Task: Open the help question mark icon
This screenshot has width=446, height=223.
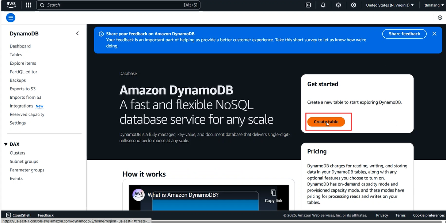Action: point(338,5)
